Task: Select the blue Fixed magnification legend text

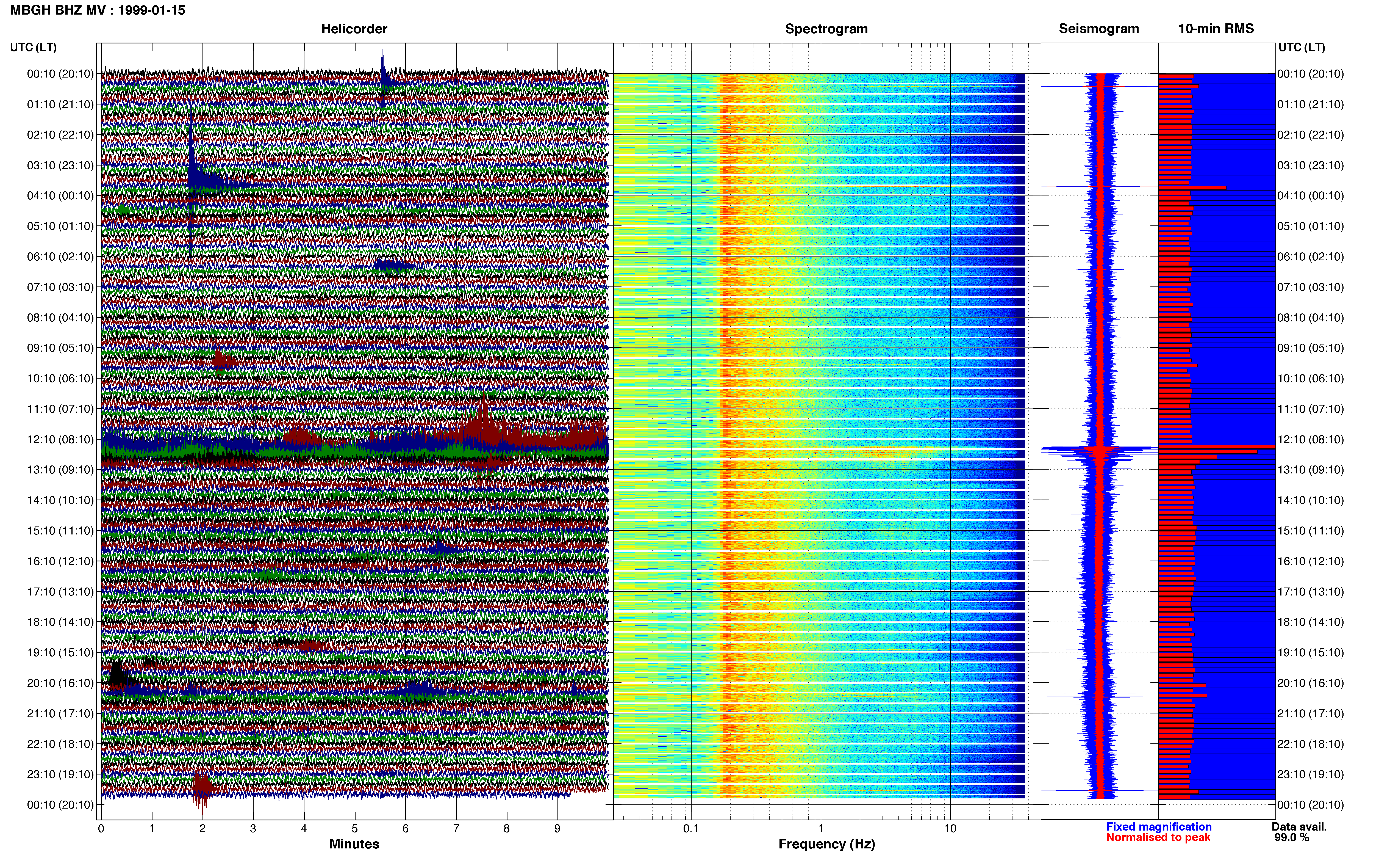Action: pyautogui.click(x=1158, y=826)
